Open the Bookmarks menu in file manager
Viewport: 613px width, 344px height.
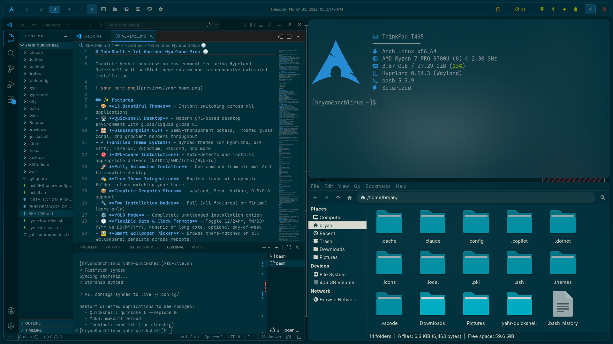(x=378, y=186)
